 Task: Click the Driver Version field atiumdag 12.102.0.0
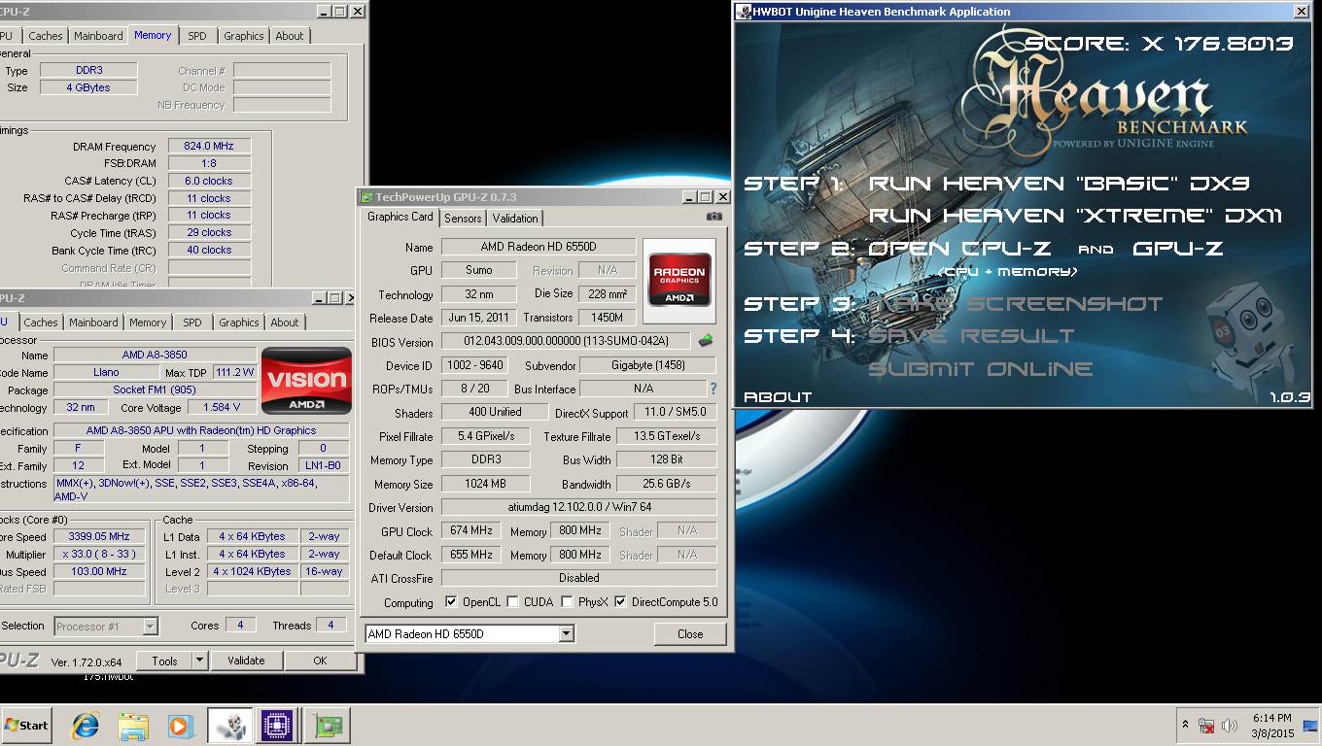(578, 507)
